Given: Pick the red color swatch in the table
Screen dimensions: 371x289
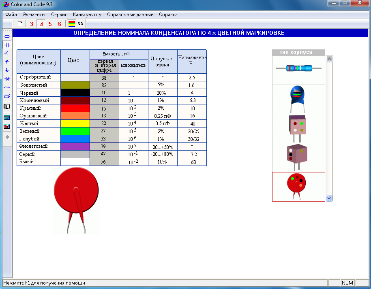Looking at the screenshot, I should click(75, 108).
